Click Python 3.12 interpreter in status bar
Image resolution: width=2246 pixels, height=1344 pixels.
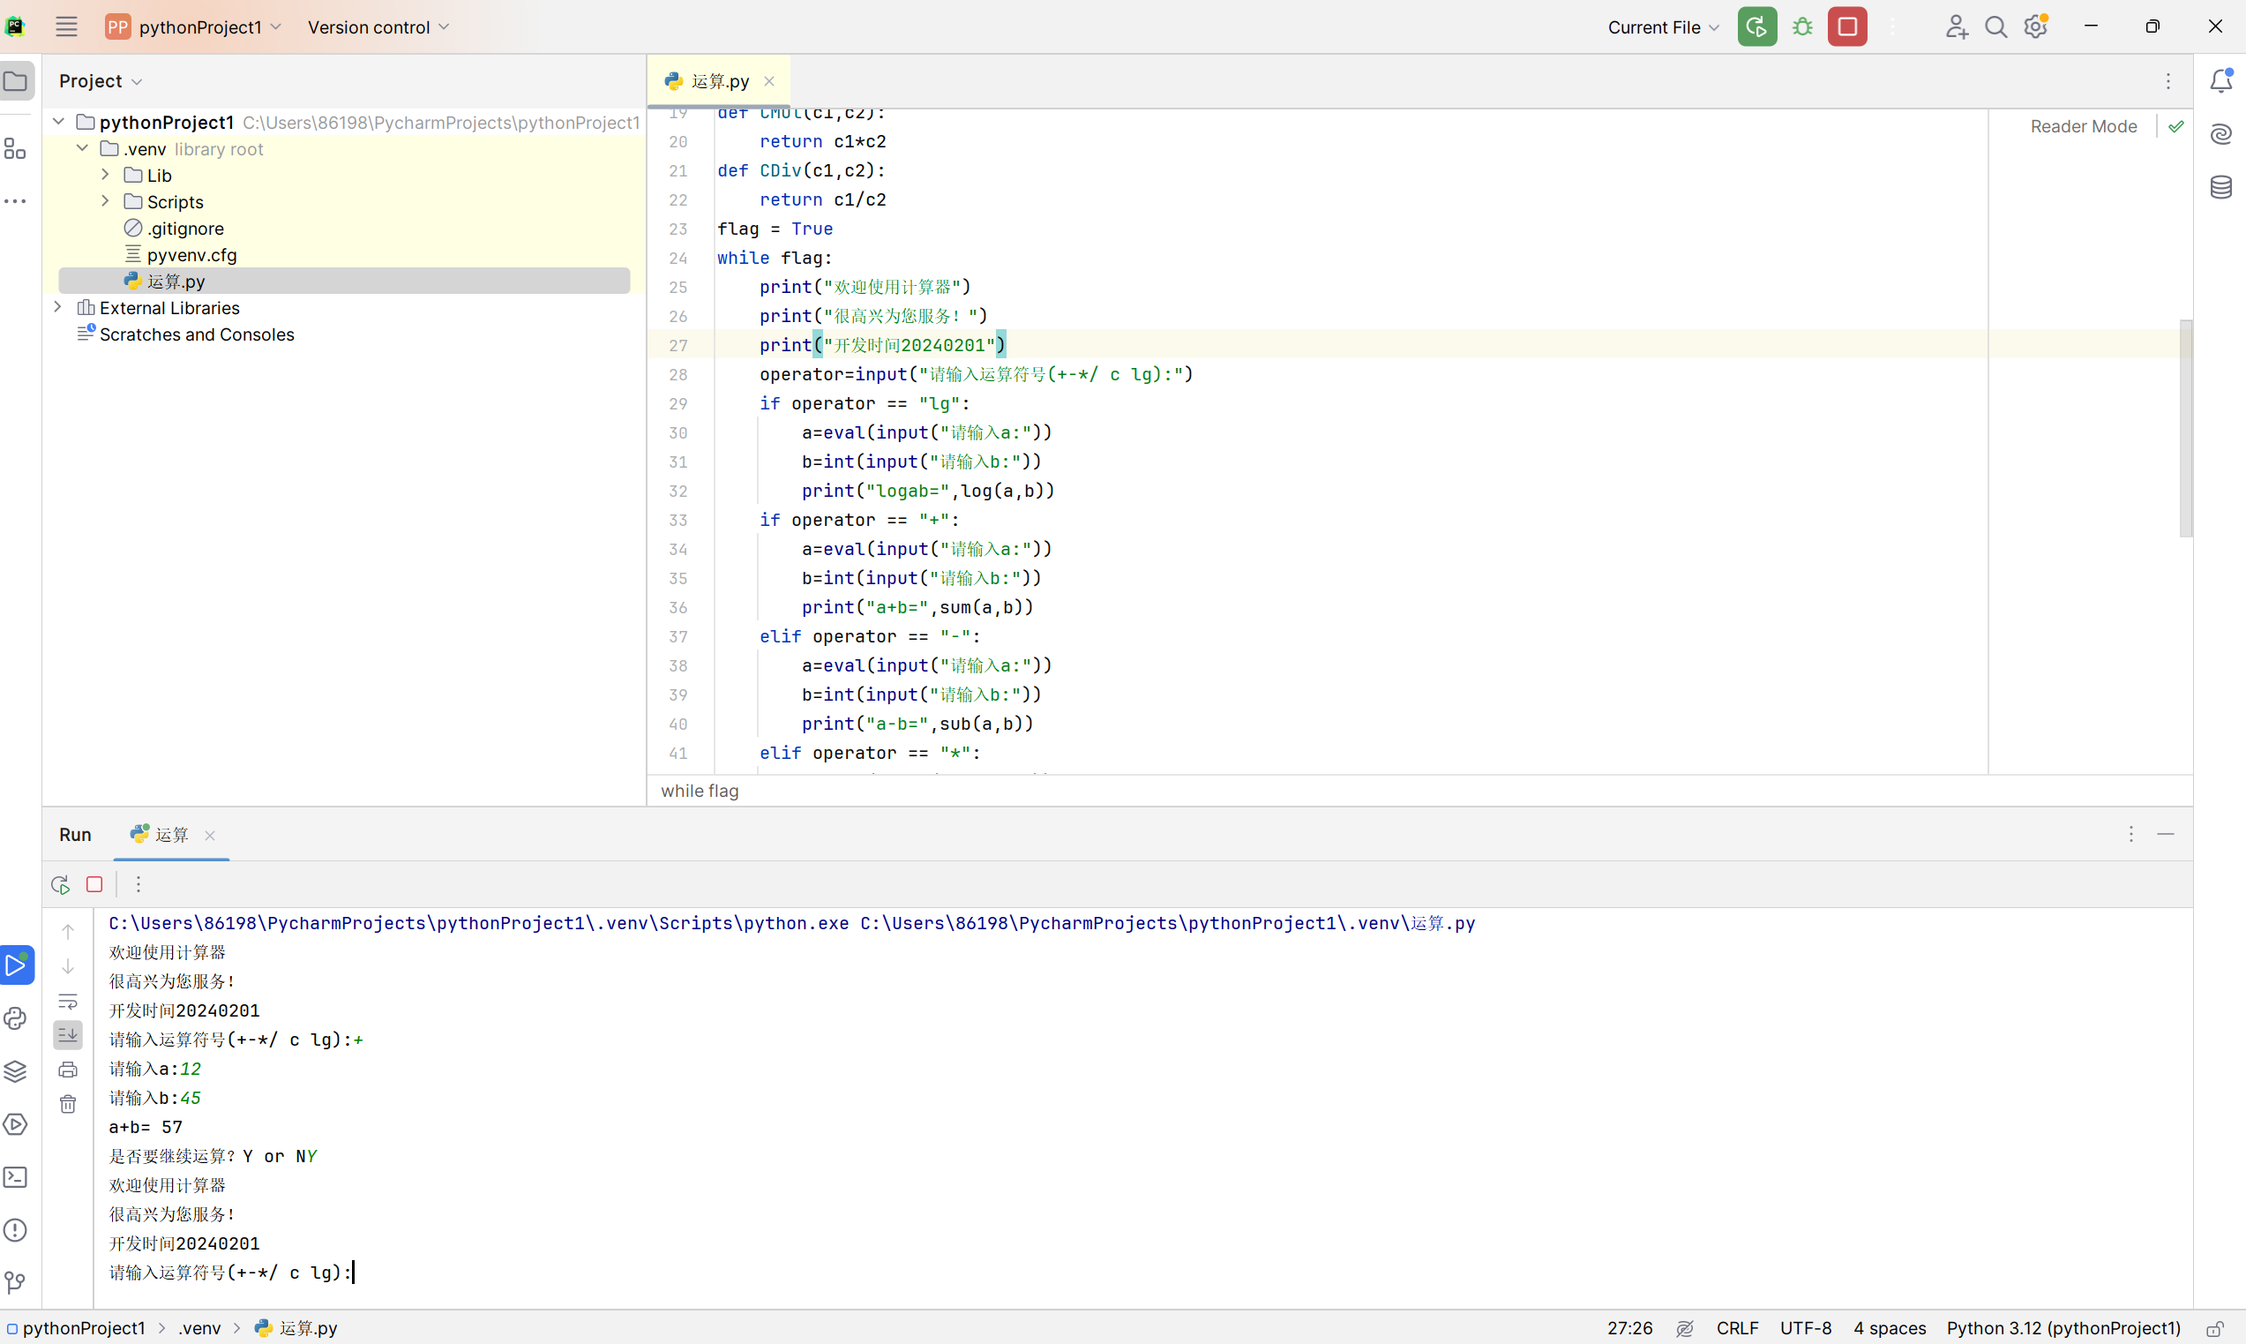(x=2063, y=1328)
